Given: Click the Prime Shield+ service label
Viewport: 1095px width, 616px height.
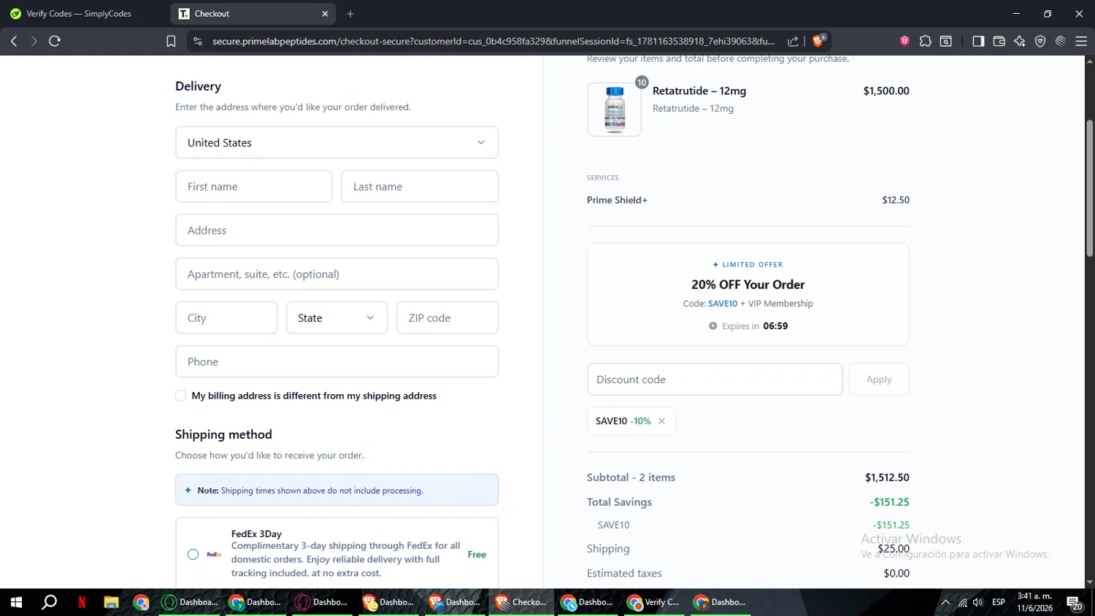Looking at the screenshot, I should click(x=617, y=200).
